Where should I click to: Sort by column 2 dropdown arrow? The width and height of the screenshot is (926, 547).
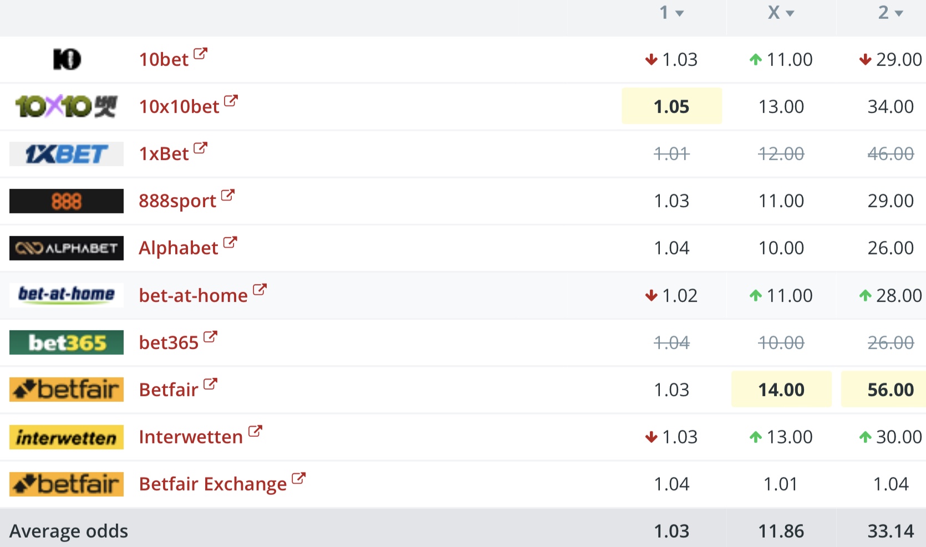pos(899,13)
